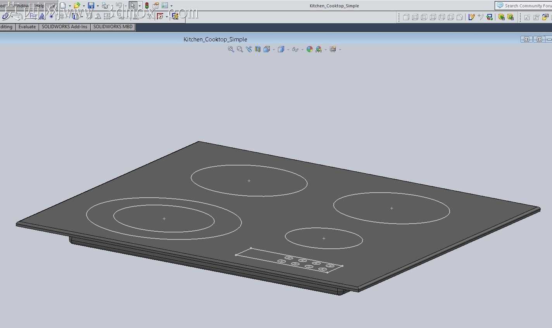Click the Open folder icon
Screen dimensions: 552x328
77,5
